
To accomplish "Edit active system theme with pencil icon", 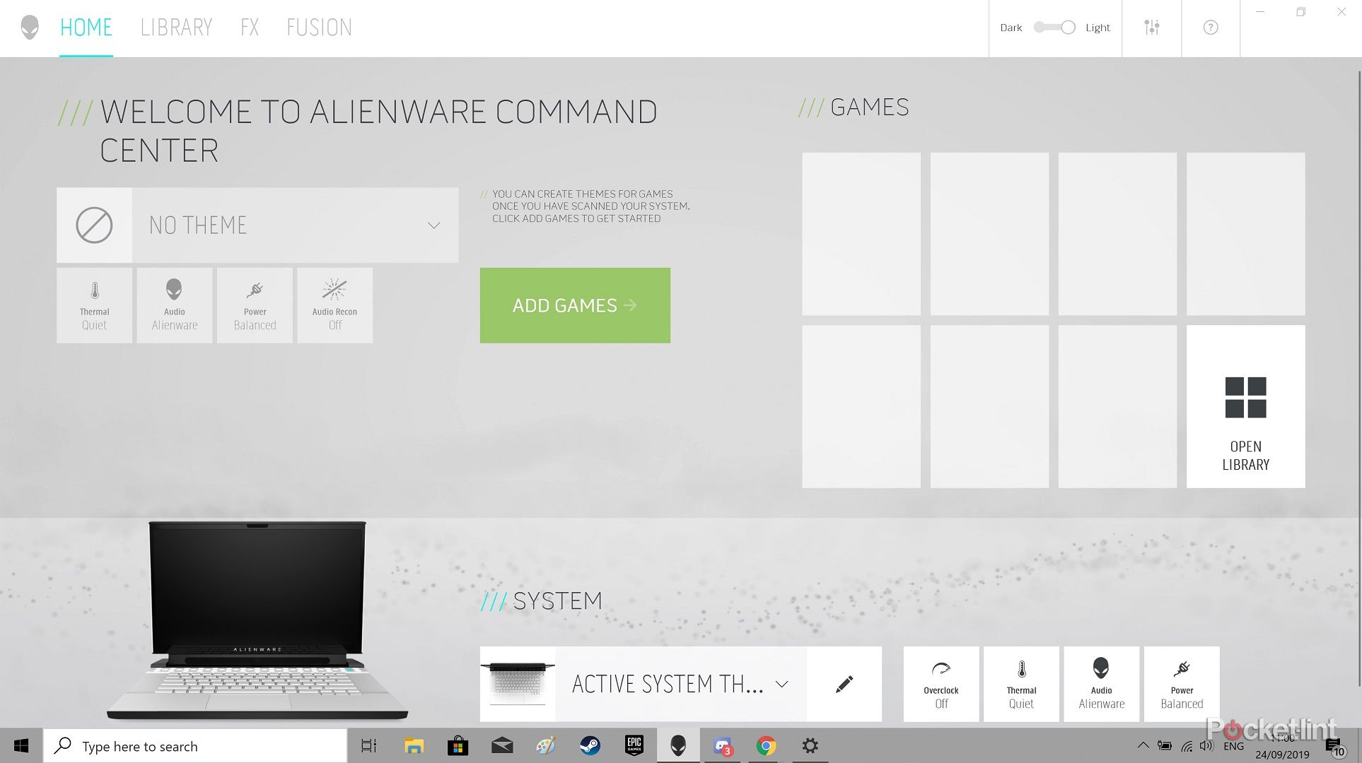I will pos(844,684).
